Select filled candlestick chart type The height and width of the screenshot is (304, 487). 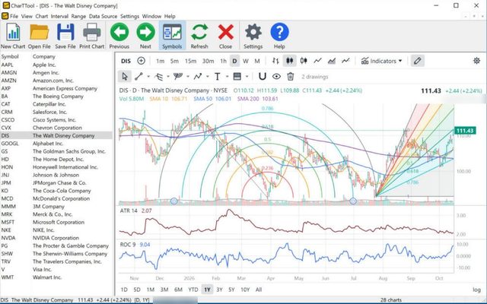(x=289, y=61)
